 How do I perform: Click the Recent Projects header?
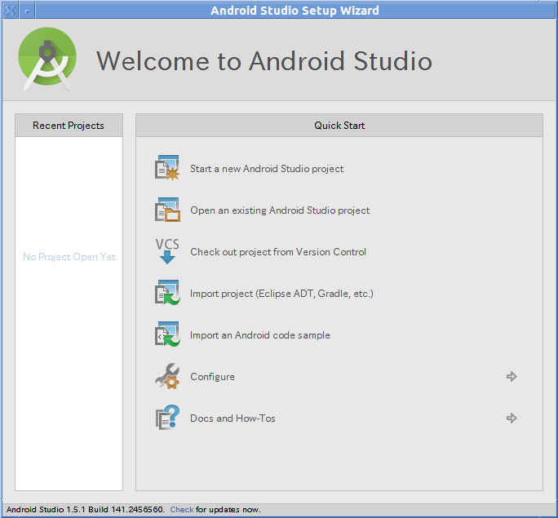click(x=69, y=126)
